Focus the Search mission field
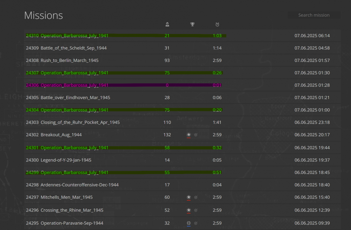This screenshot has height=230, width=351. 314,15
